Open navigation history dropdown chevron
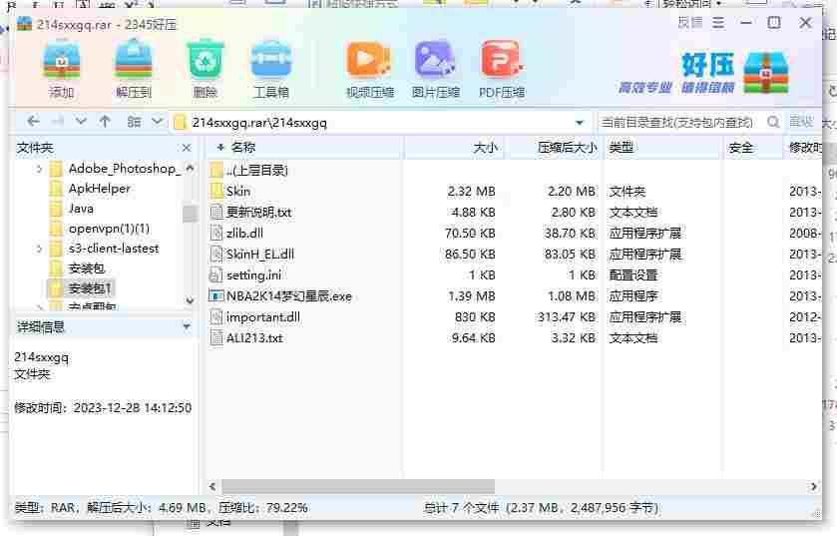The width and height of the screenshot is (837, 536). click(81, 122)
